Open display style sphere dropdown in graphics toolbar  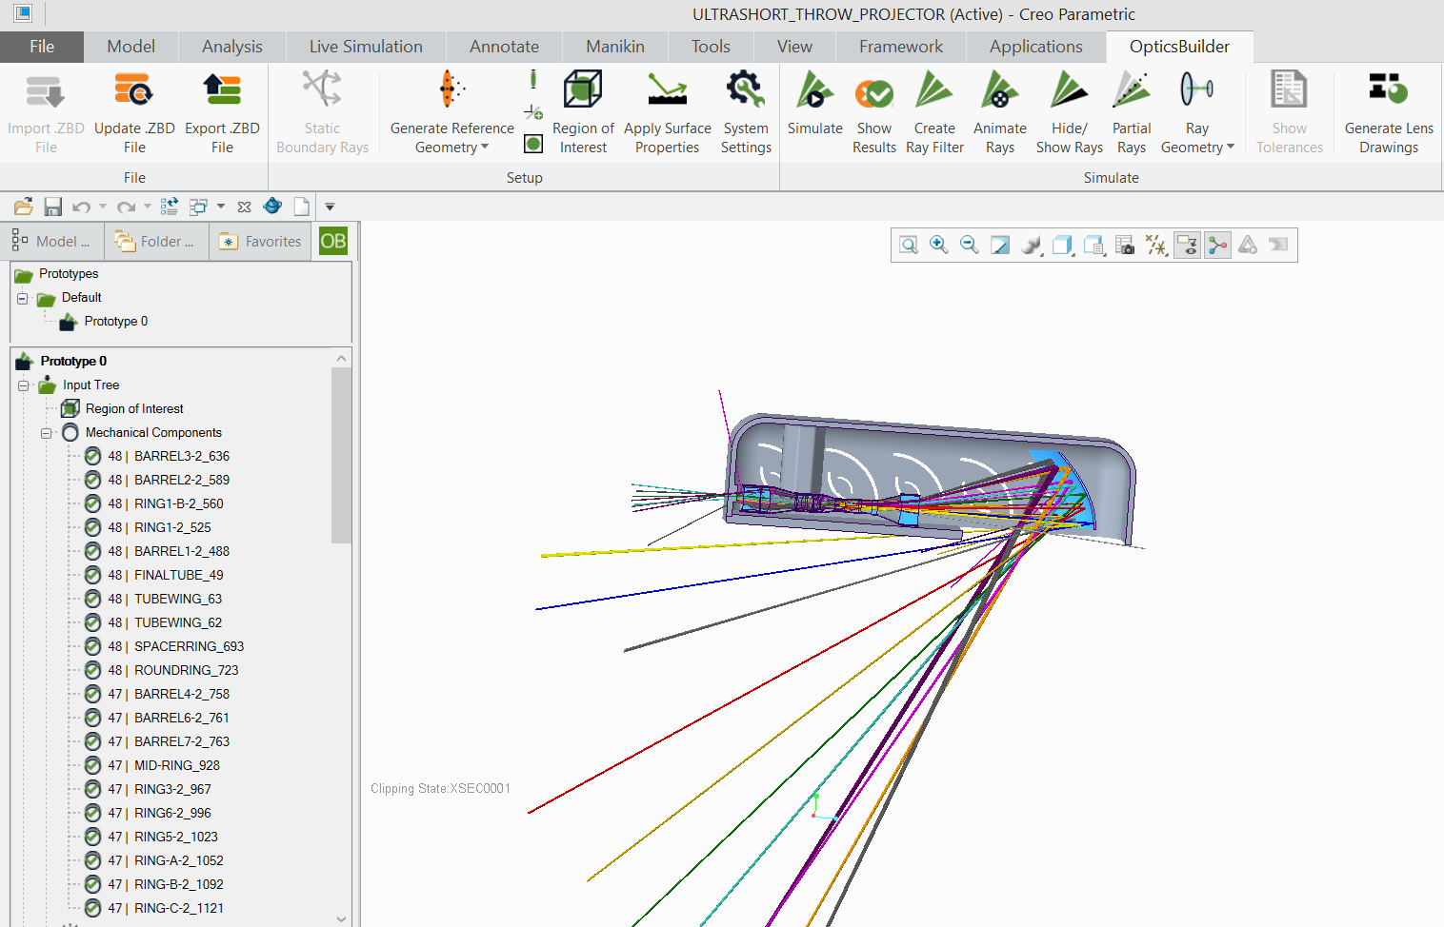click(1031, 246)
